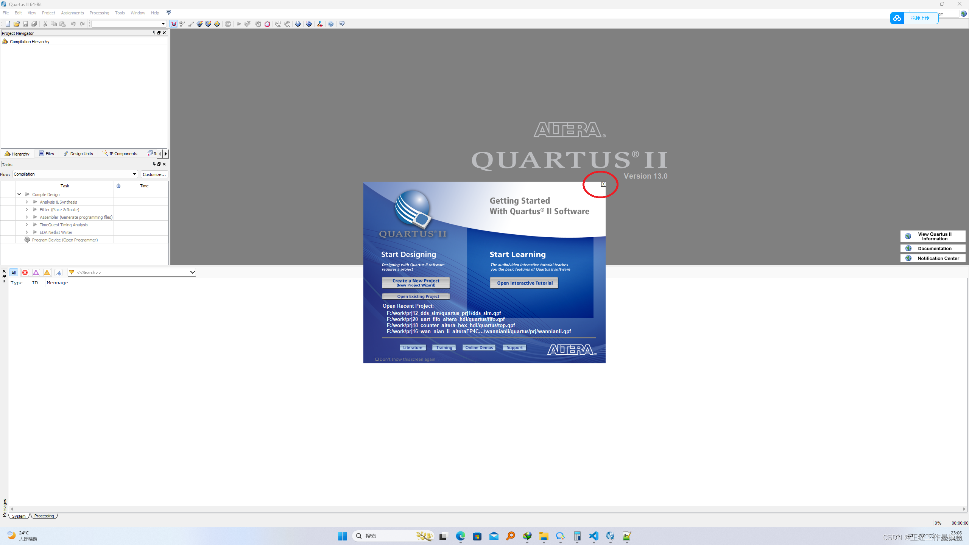Viewport: 969px width, 545px height.
Task: Click the Create a New Project button
Action: (x=415, y=283)
